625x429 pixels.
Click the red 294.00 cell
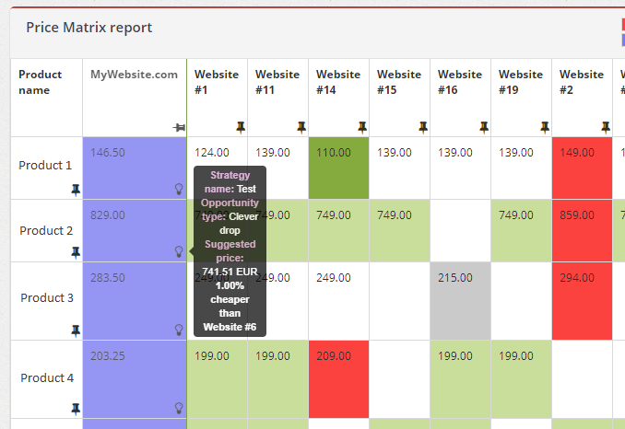(x=582, y=301)
